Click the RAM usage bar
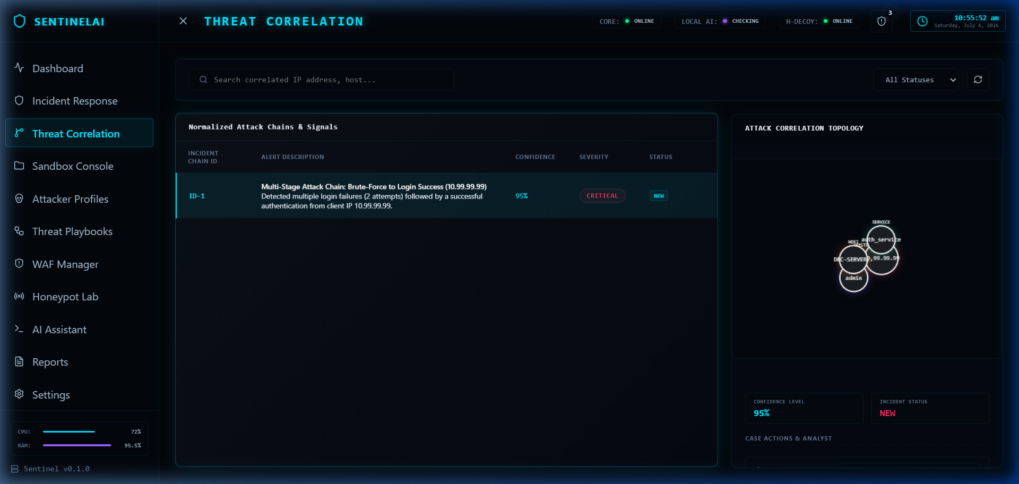The height and width of the screenshot is (484, 1019). (77, 445)
